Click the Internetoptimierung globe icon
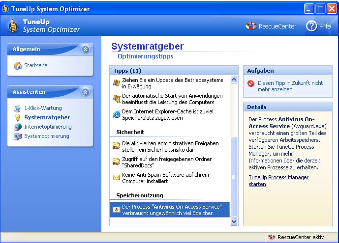The width and height of the screenshot is (339, 243). point(18,127)
